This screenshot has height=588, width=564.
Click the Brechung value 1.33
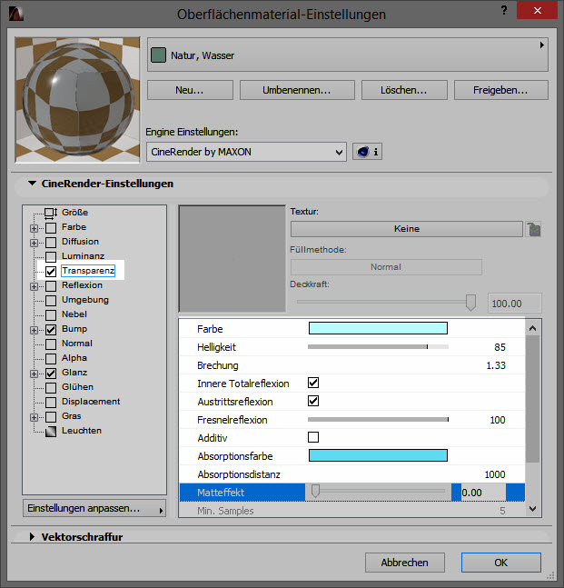495,365
